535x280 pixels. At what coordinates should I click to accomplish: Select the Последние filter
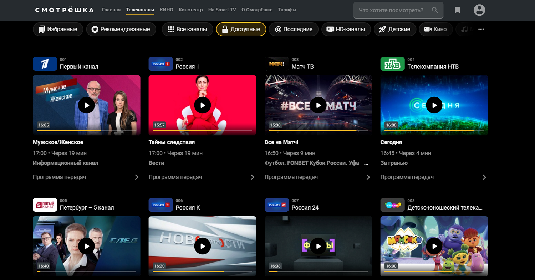click(294, 29)
